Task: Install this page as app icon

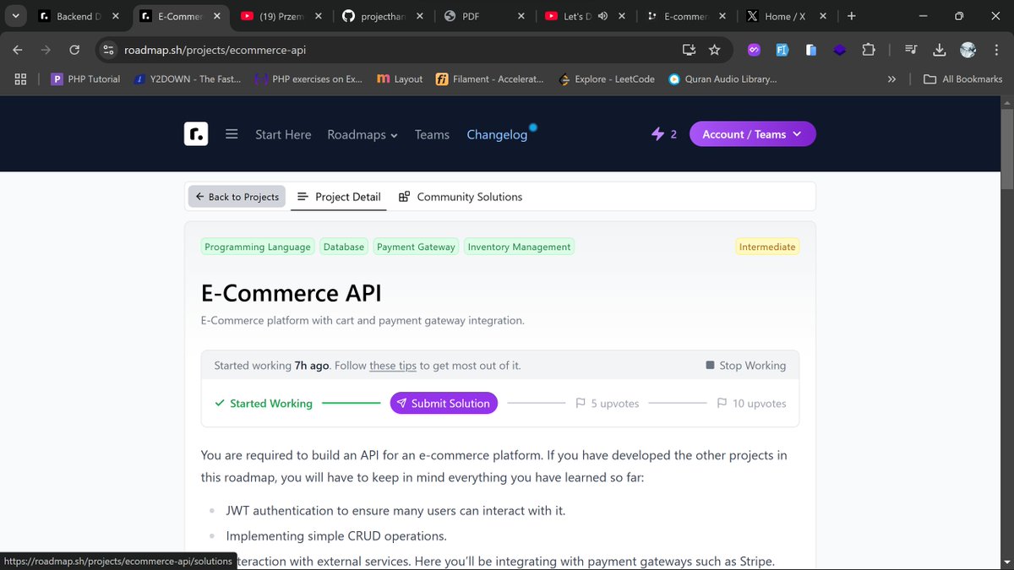Action: point(689,50)
